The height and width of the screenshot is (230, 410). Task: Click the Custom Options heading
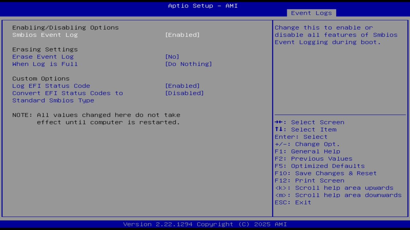41,78
